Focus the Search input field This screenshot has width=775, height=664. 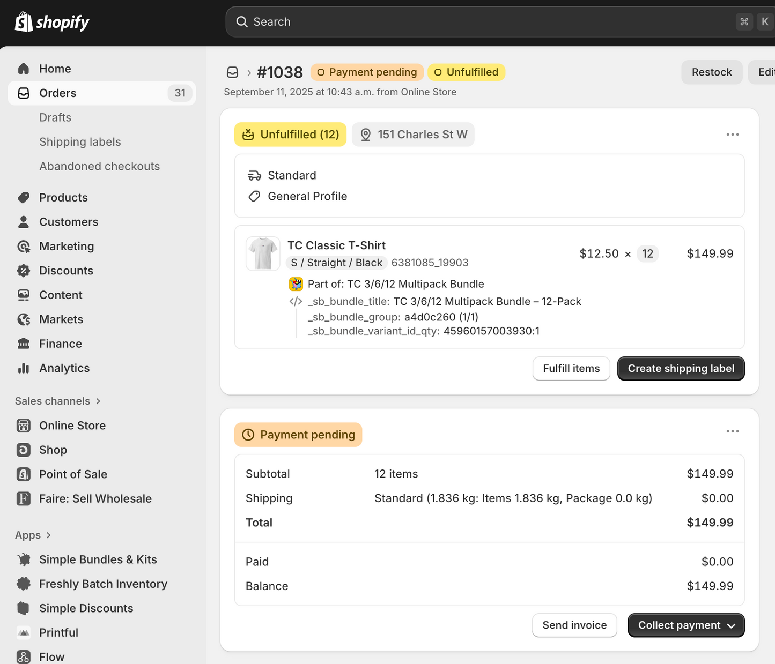[500, 22]
